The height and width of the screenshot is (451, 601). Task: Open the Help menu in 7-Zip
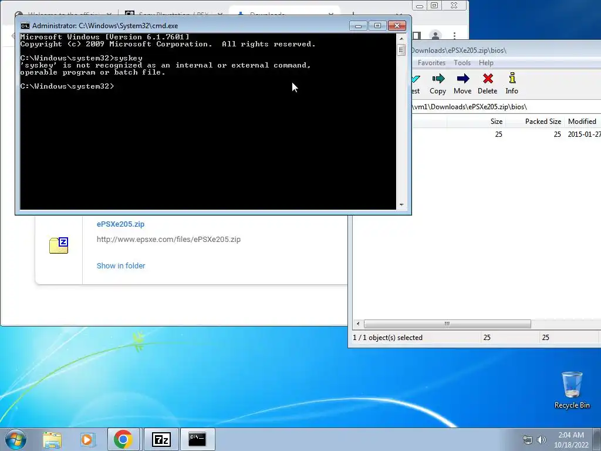pos(486,62)
